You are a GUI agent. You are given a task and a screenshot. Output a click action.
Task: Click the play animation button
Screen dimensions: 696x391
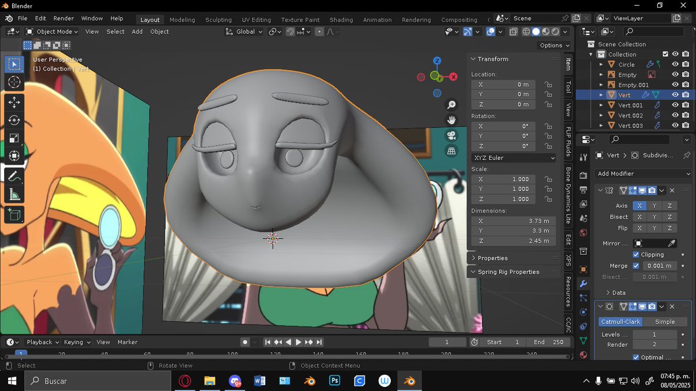tap(298, 342)
